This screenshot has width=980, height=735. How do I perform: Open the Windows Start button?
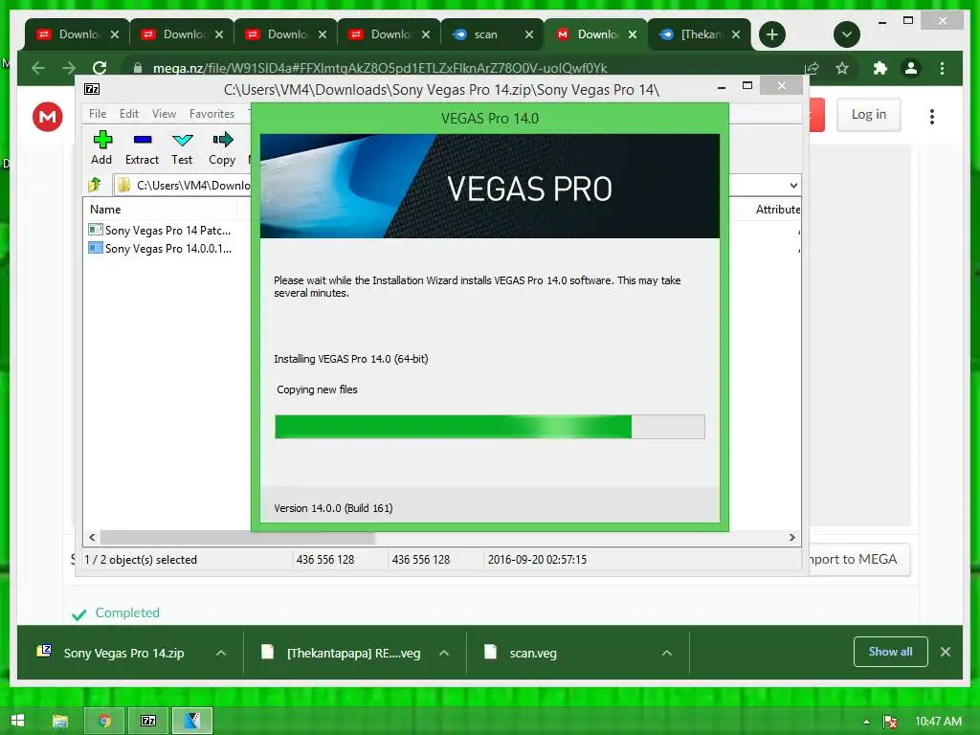[17, 721]
